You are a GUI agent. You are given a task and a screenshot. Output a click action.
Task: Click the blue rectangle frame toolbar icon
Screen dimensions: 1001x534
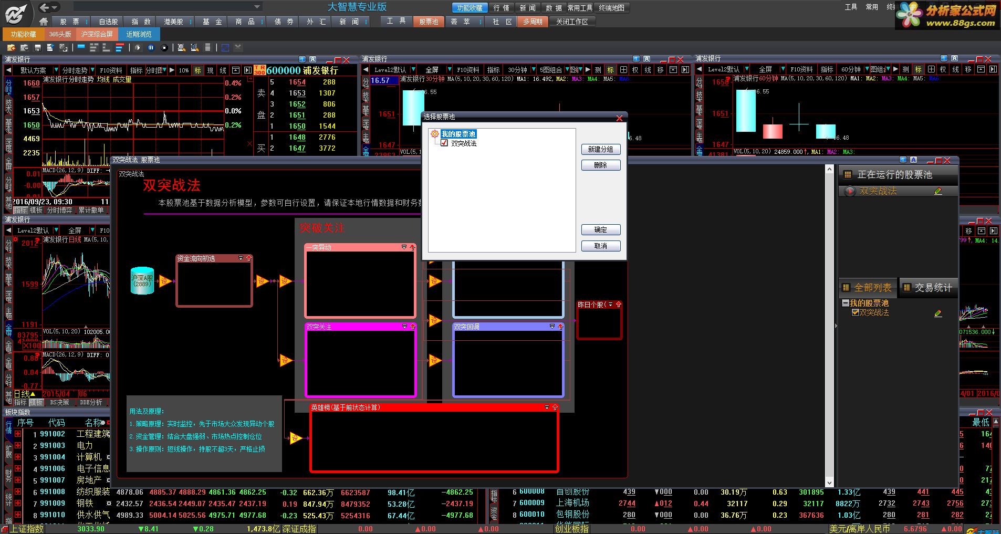pyautogui.click(x=225, y=48)
